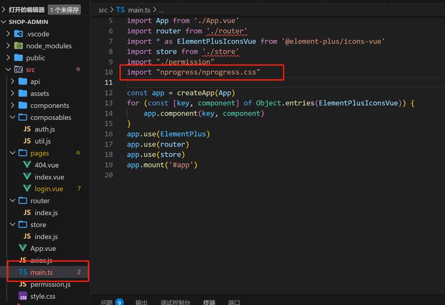Click the node_modules folder icon
The height and width of the screenshot is (305, 445).
click(x=18, y=46)
